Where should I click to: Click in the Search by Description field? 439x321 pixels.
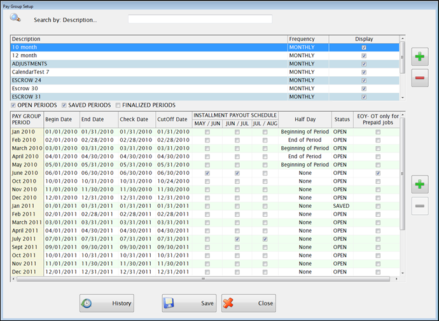[200, 19]
